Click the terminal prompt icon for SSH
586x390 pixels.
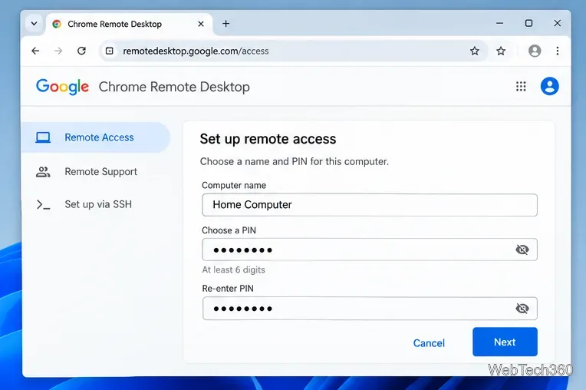44,204
